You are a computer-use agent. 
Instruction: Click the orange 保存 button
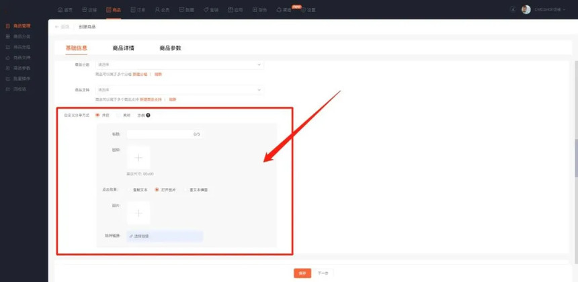click(x=302, y=273)
